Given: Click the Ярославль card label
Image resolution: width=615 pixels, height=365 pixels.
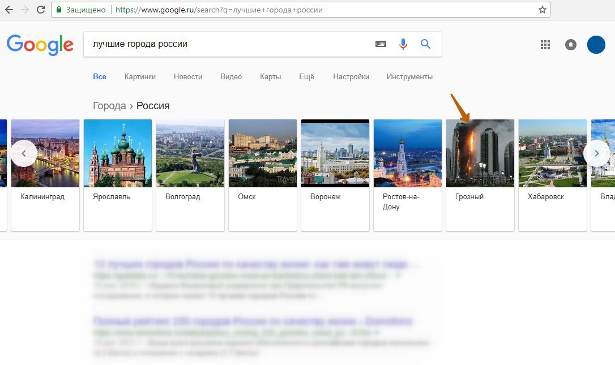Looking at the screenshot, I should click(x=112, y=197).
